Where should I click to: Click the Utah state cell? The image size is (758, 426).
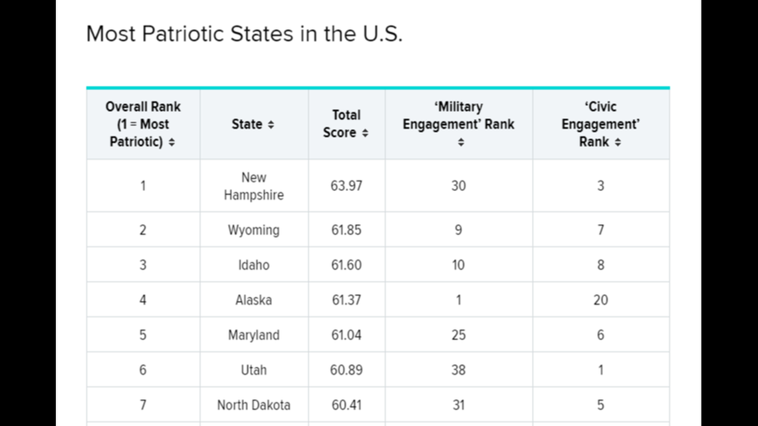(x=253, y=370)
